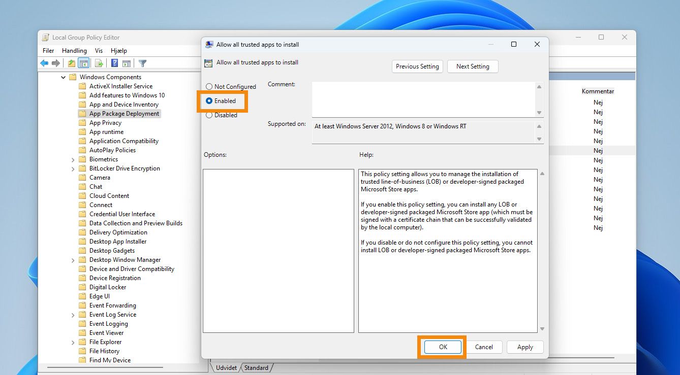The height and width of the screenshot is (375, 680).
Task: Go up one level with folder-arrow icon
Action: tap(72, 63)
